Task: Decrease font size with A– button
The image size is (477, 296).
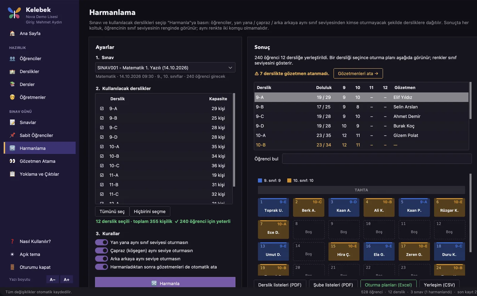Action: click(x=53, y=280)
